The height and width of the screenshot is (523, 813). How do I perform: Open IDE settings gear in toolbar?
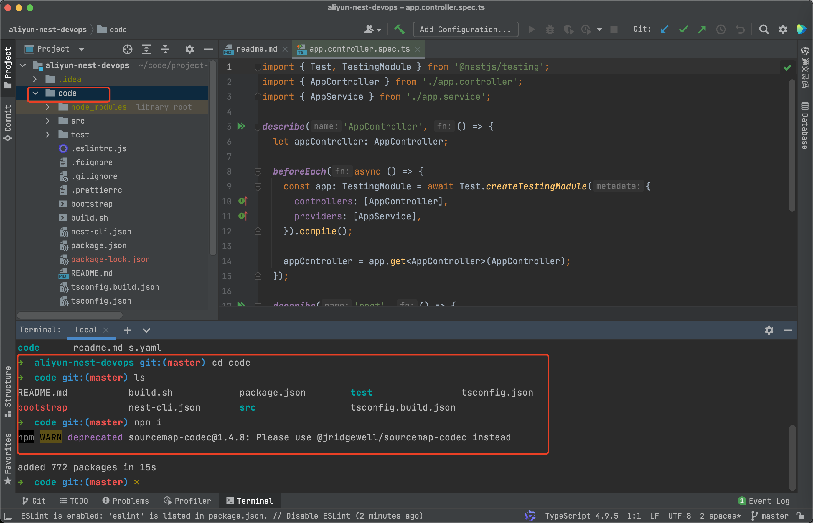click(783, 30)
